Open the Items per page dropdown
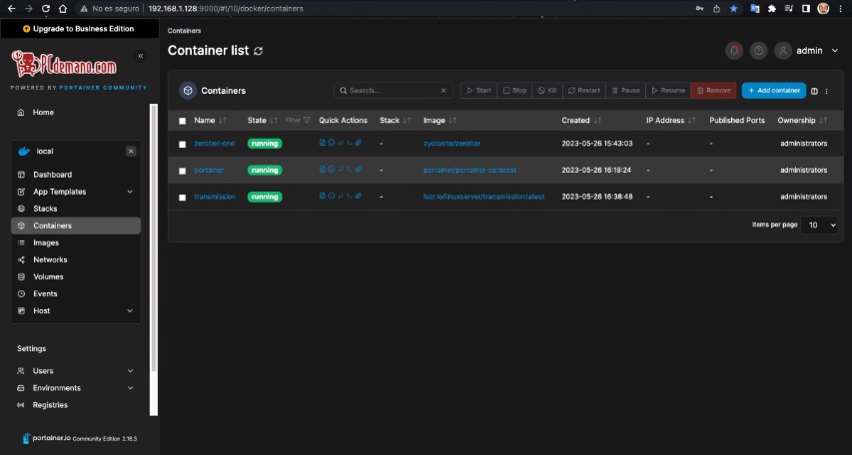The width and height of the screenshot is (852, 455). coord(819,225)
